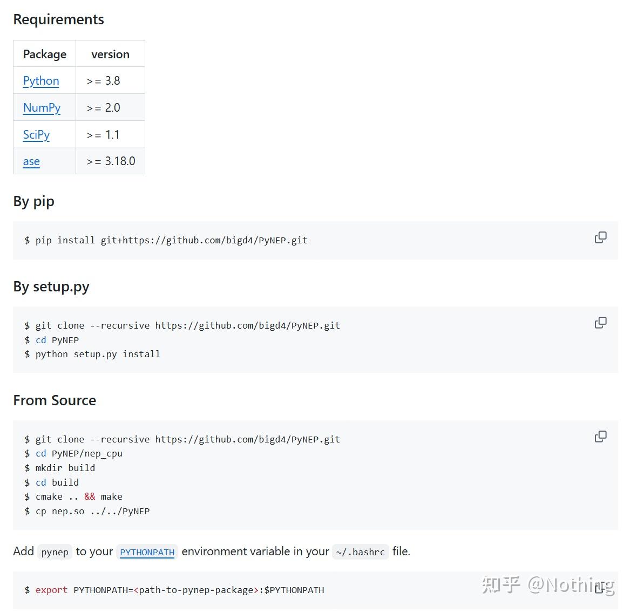Copy the From Source build commands
Image resolution: width=630 pixels, height=613 pixels.
(600, 437)
